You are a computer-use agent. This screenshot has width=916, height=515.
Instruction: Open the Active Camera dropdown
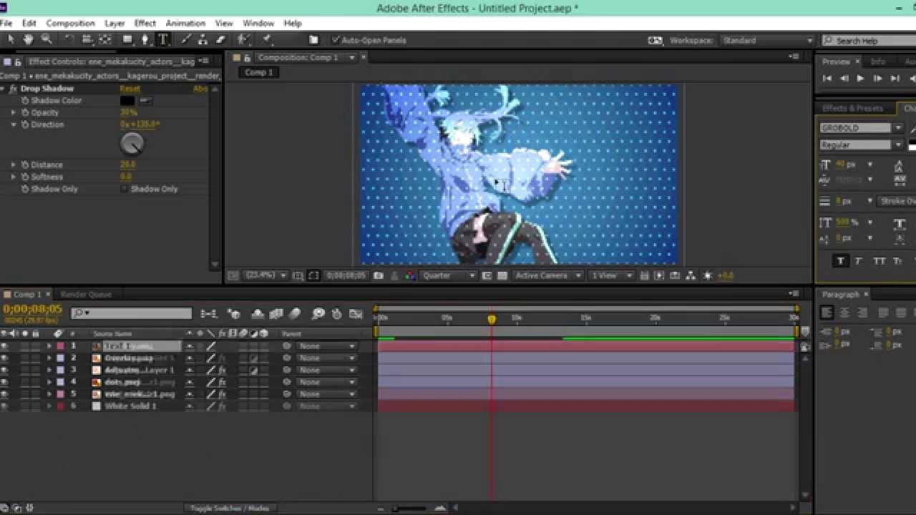coord(547,275)
